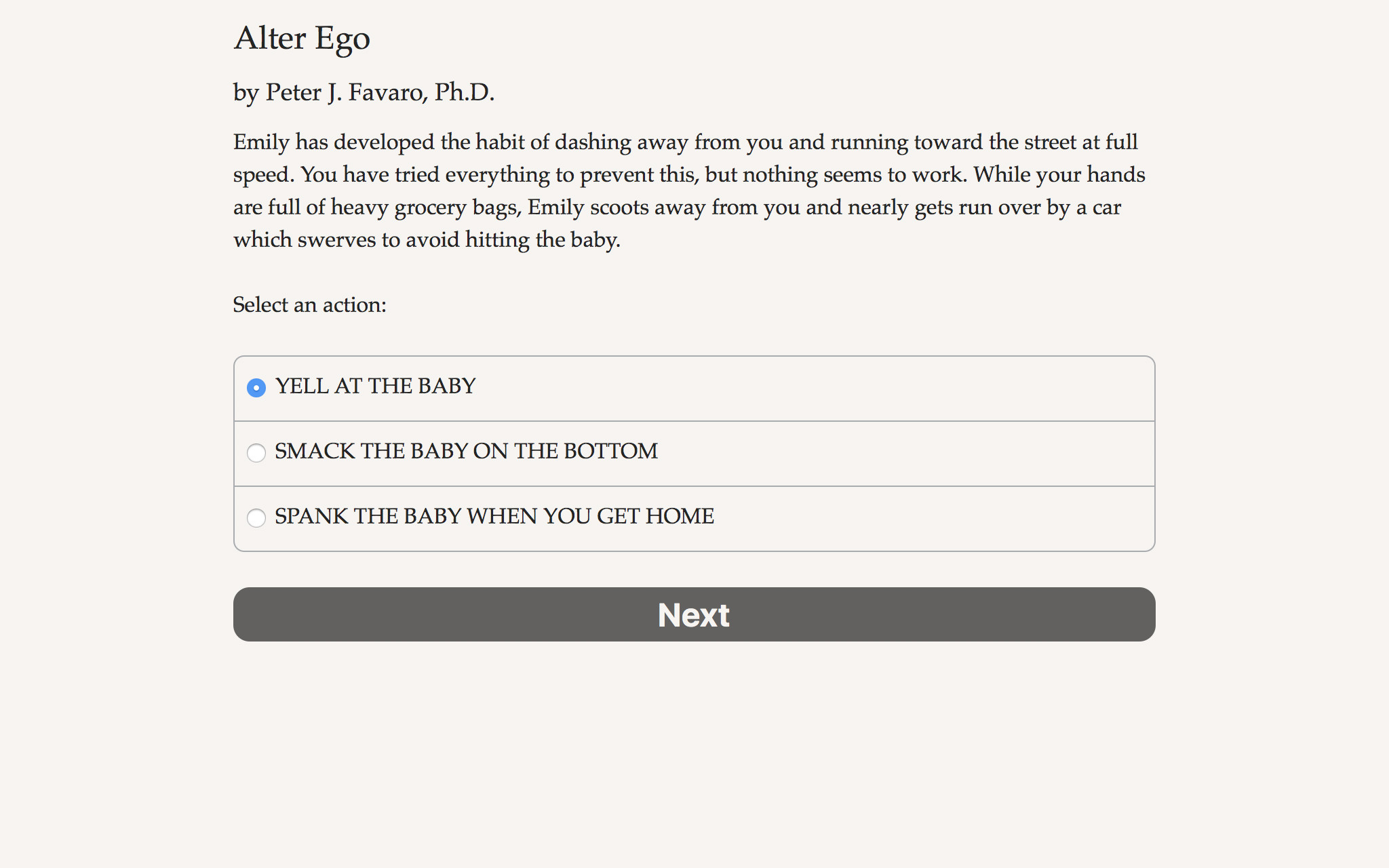1389x868 pixels.
Task: Confirm your choice with the Next button
Action: [693, 614]
